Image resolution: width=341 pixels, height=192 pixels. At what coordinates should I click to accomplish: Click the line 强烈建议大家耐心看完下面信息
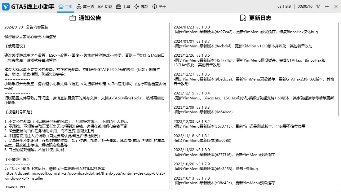30,37
